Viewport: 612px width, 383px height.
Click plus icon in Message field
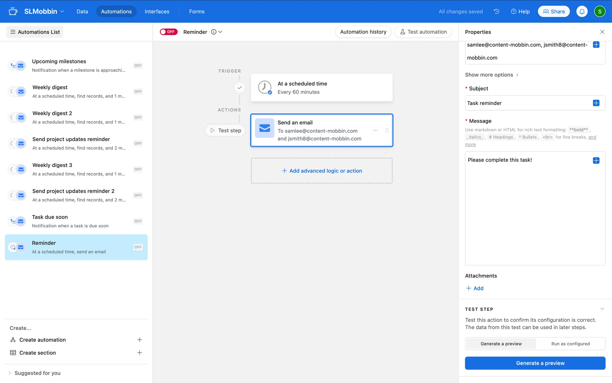tap(596, 161)
